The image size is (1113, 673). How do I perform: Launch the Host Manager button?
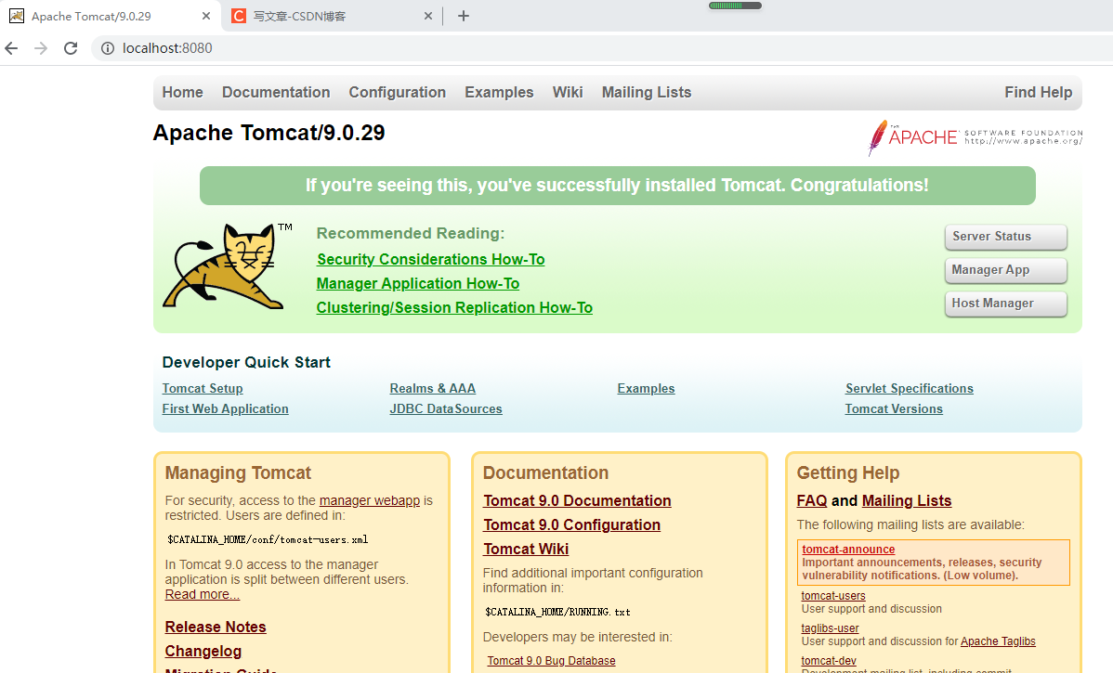(x=1006, y=304)
